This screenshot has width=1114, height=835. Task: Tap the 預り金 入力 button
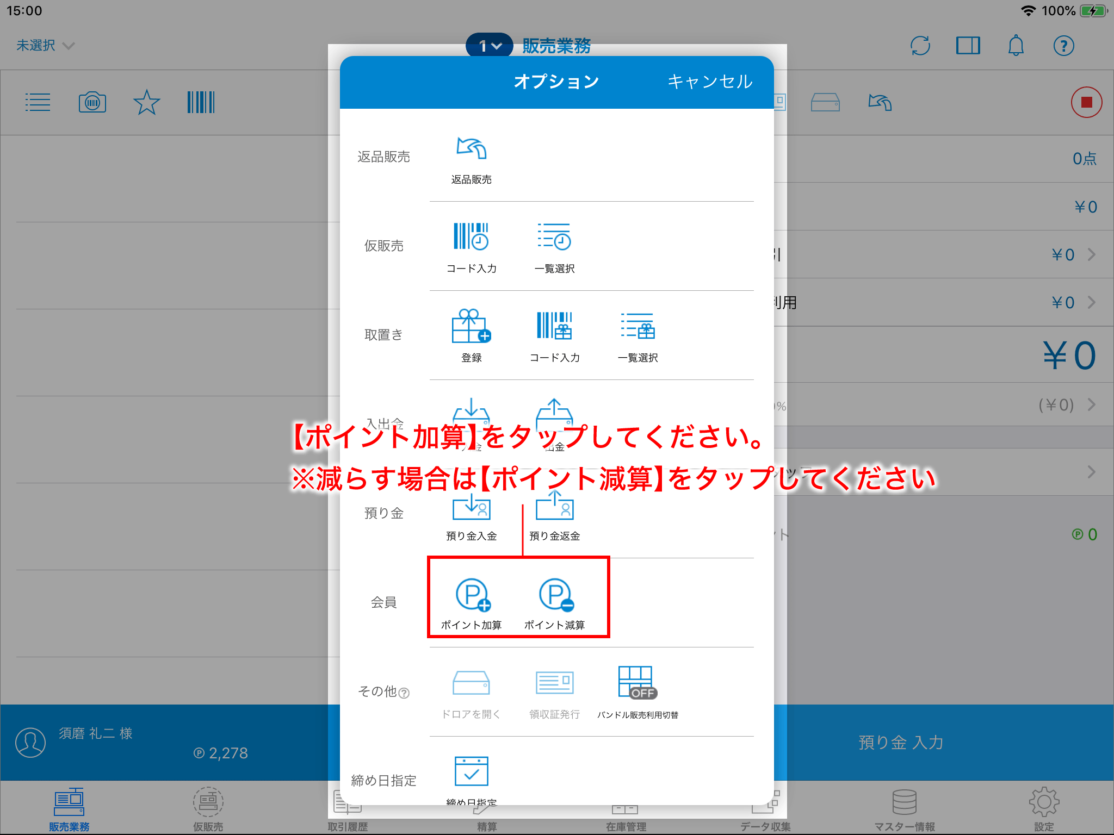[901, 743]
